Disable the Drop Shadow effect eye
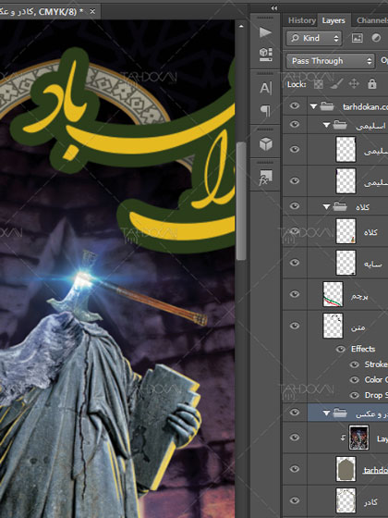The width and height of the screenshot is (388, 518). click(355, 395)
